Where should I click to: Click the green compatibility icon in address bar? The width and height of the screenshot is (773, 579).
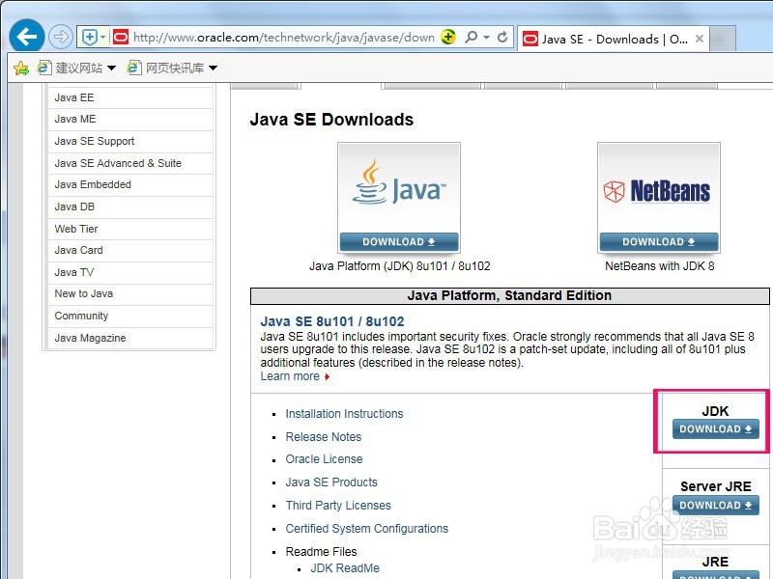click(448, 37)
